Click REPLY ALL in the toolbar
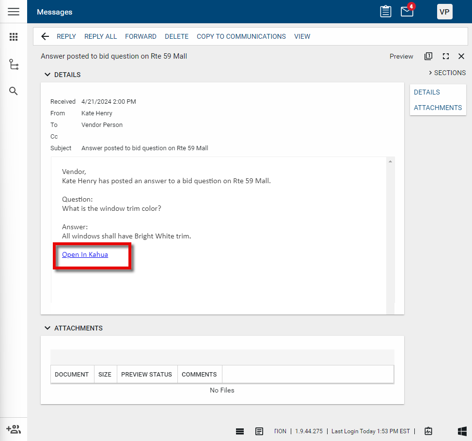The height and width of the screenshot is (441, 472). [100, 36]
